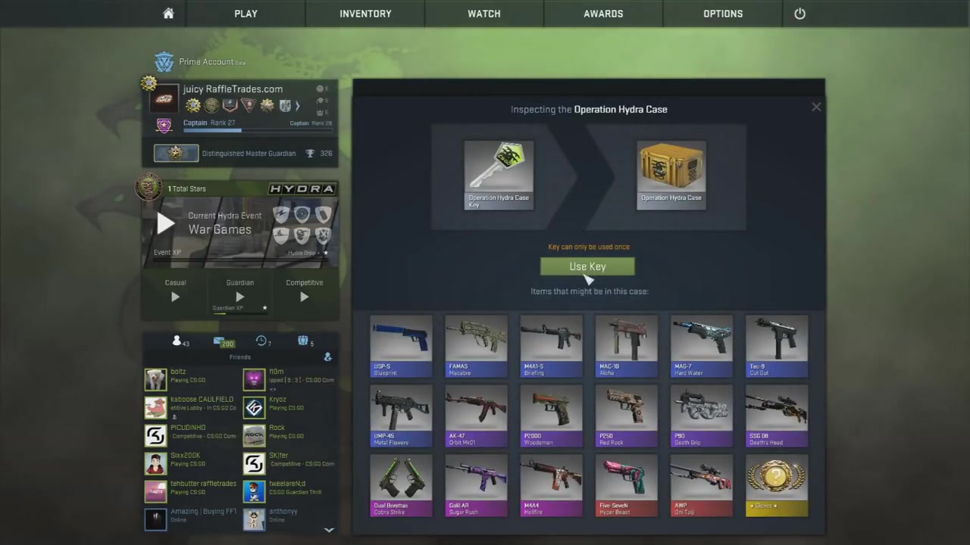Open the INVENTORY menu
This screenshot has width=970, height=545.
click(365, 14)
